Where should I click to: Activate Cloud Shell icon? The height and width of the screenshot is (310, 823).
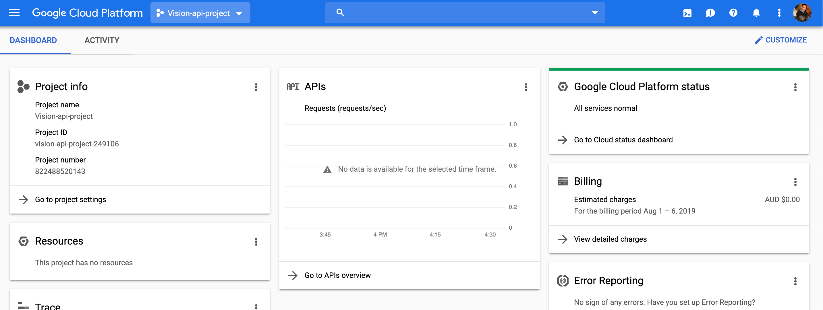[687, 13]
